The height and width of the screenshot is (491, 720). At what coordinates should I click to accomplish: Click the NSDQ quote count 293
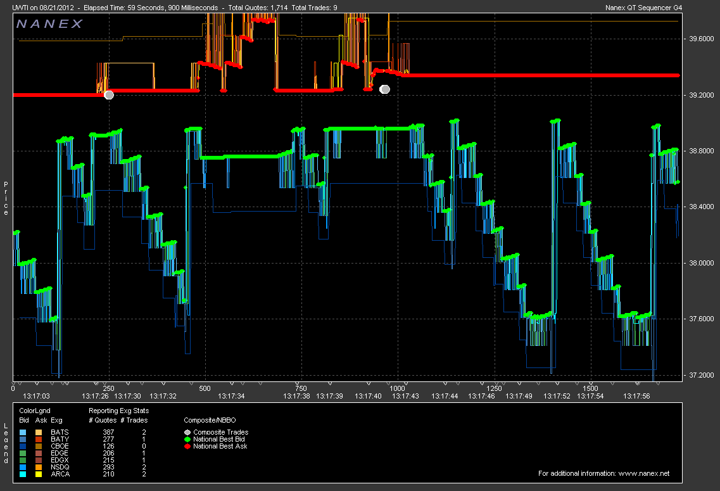(x=108, y=467)
